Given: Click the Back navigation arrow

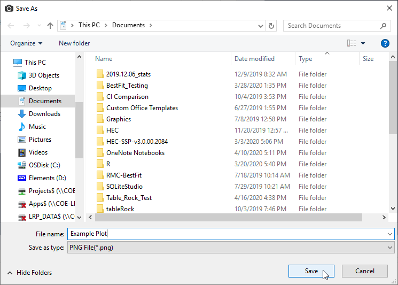Looking at the screenshot, I should click(x=12, y=26).
